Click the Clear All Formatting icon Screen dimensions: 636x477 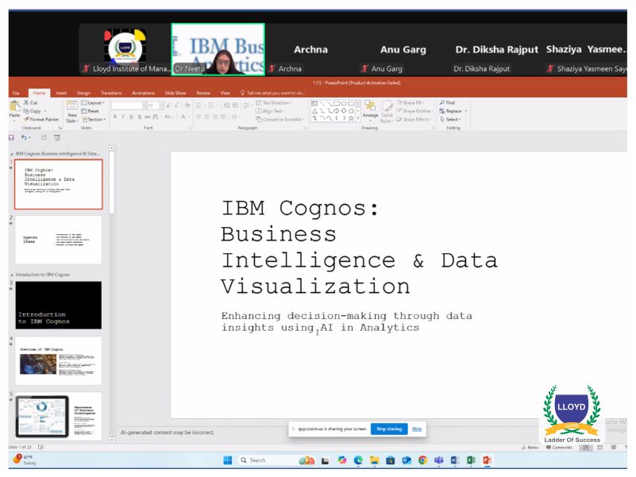[187, 106]
